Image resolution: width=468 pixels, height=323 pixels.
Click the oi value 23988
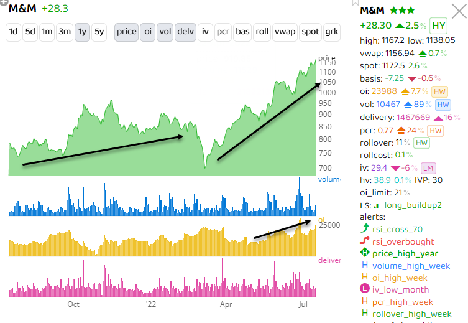coord(385,91)
